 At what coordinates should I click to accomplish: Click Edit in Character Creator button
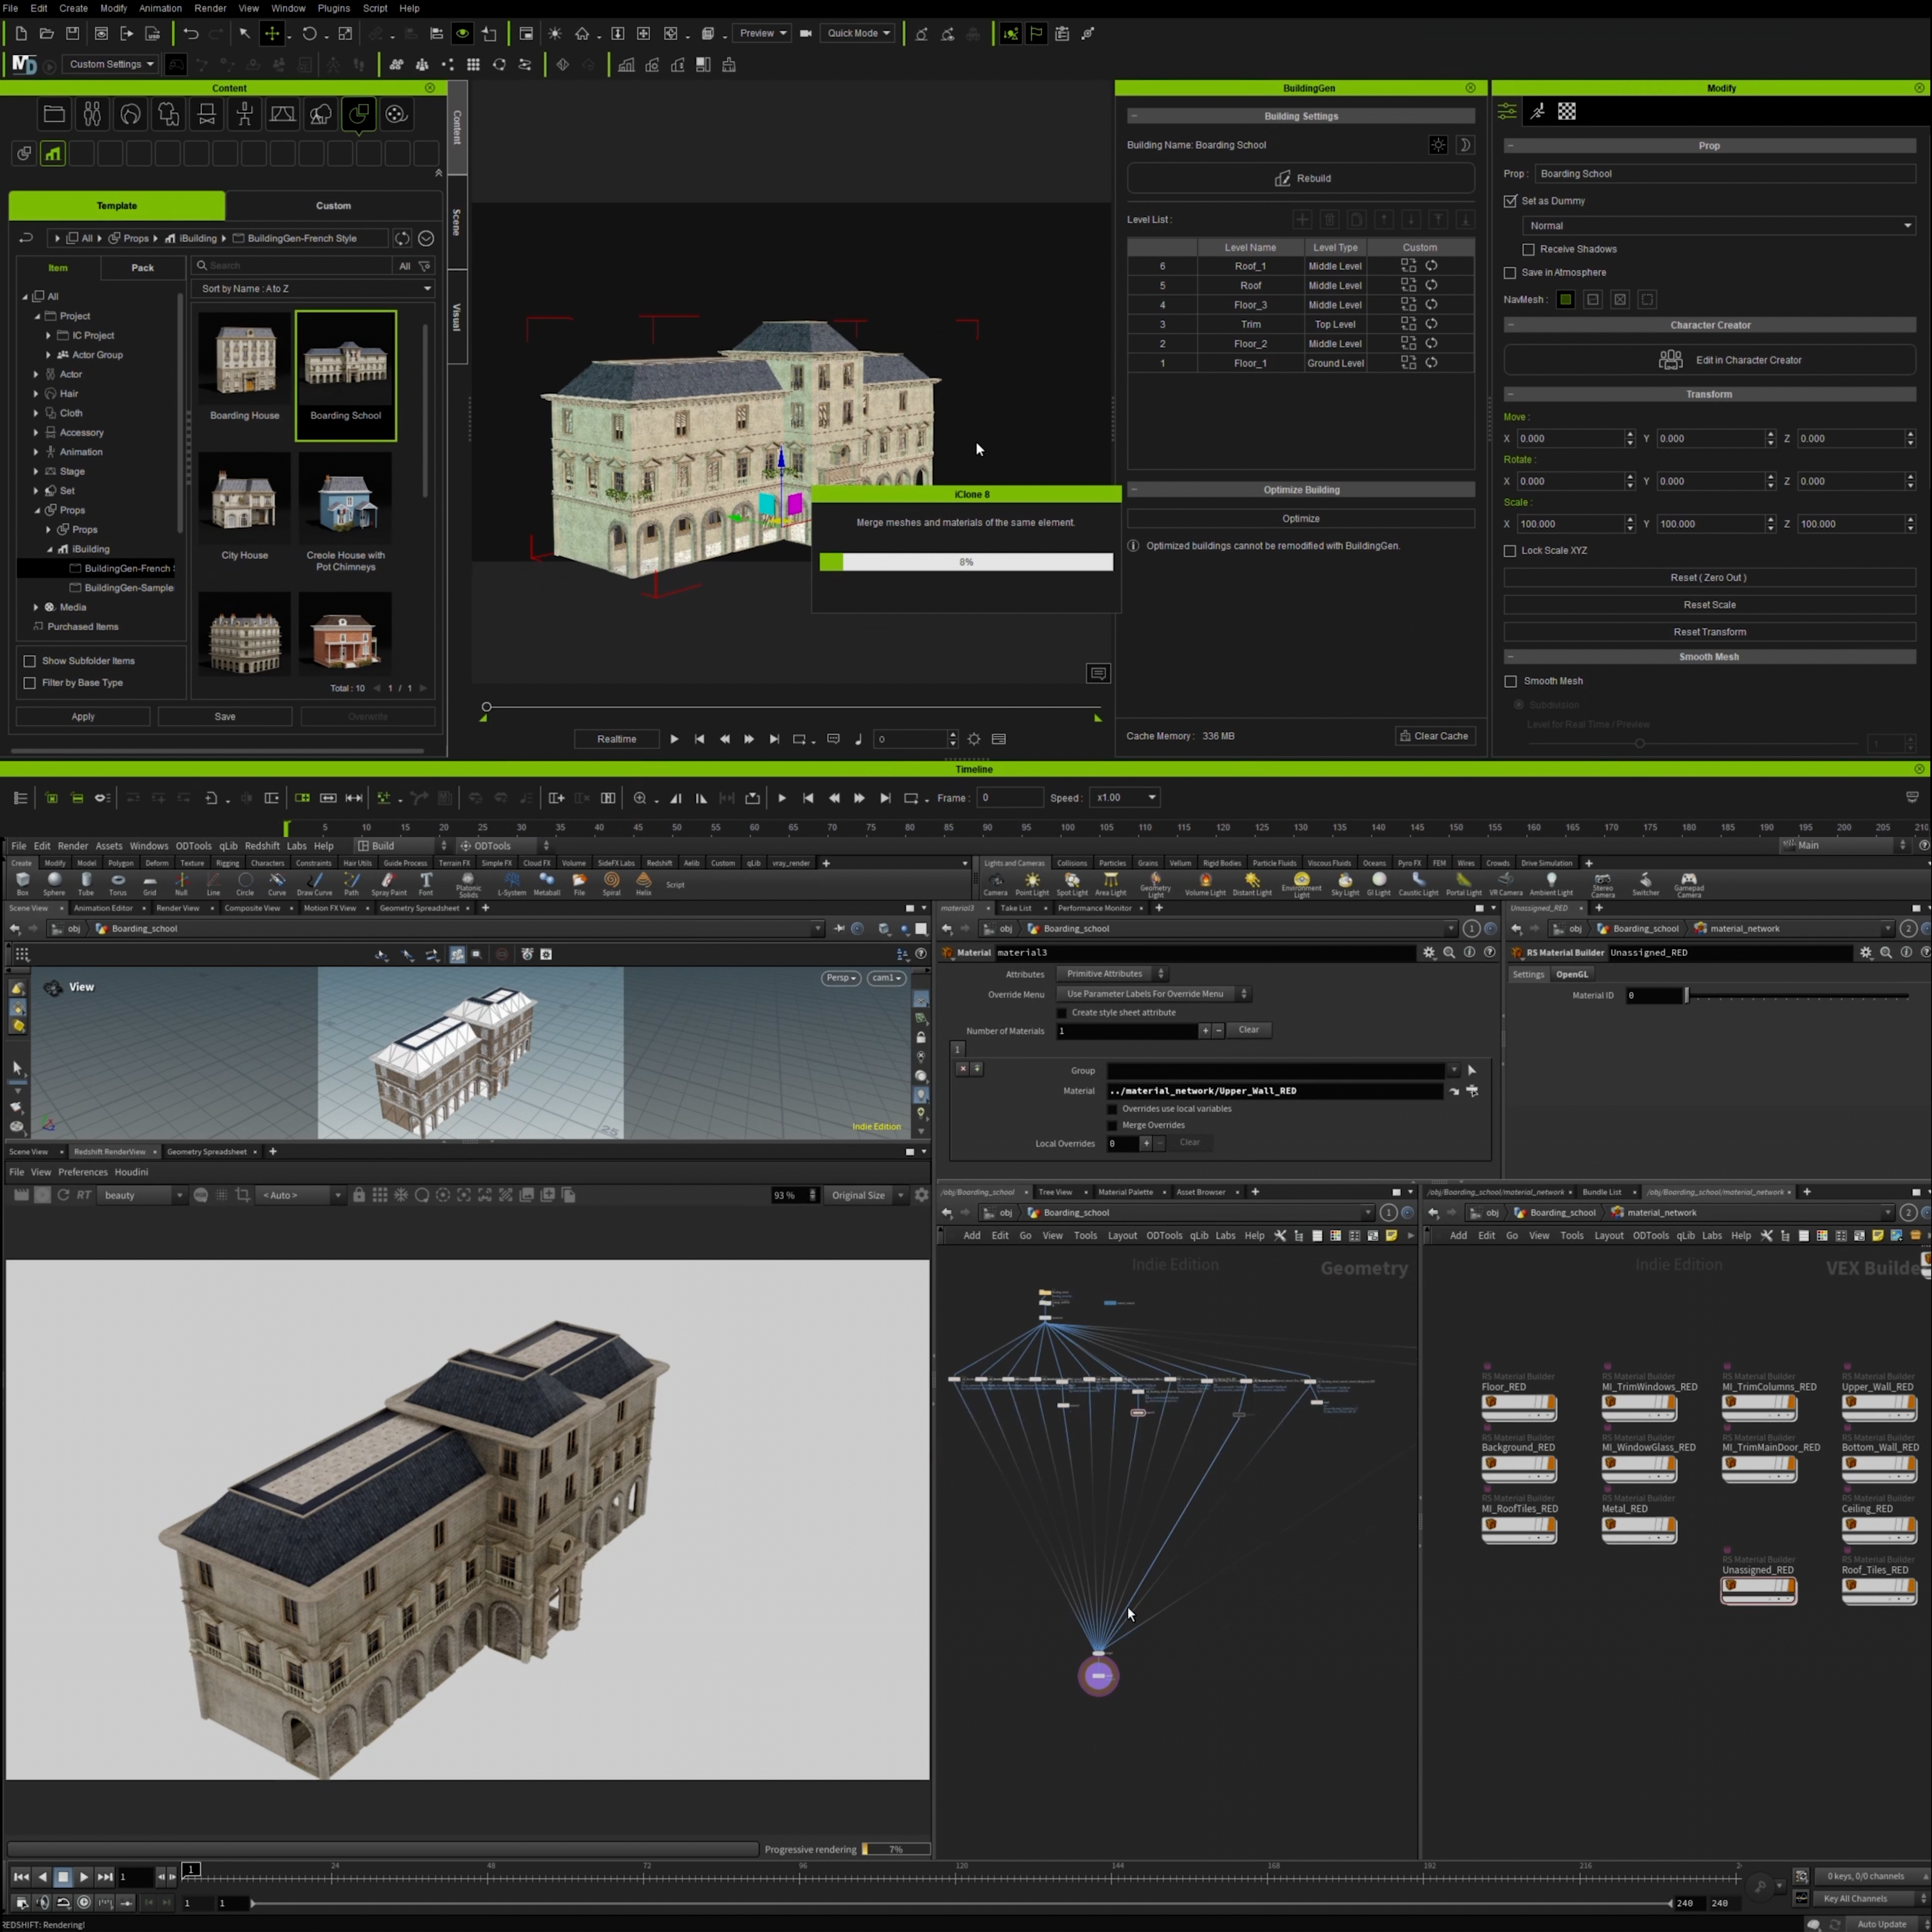(x=1709, y=360)
